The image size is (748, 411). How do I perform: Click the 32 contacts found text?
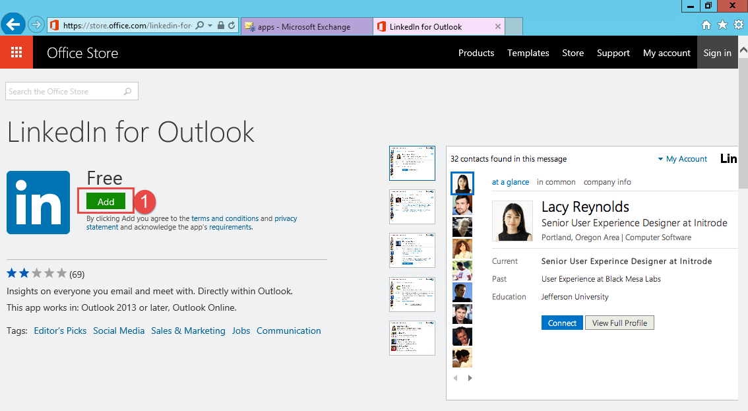click(x=509, y=159)
